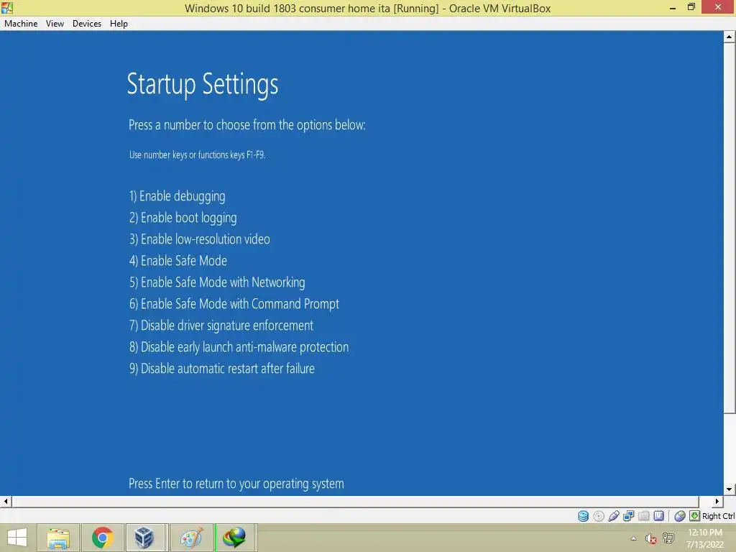Click the muted volume tray icon
The height and width of the screenshot is (552, 736).
pyautogui.click(x=650, y=538)
